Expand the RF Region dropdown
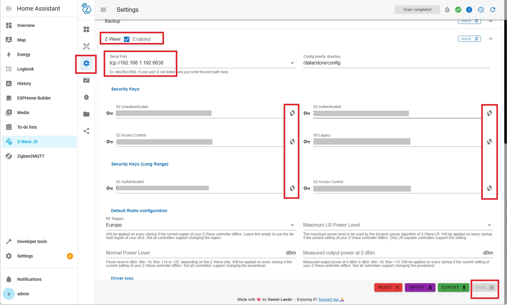 (292, 225)
